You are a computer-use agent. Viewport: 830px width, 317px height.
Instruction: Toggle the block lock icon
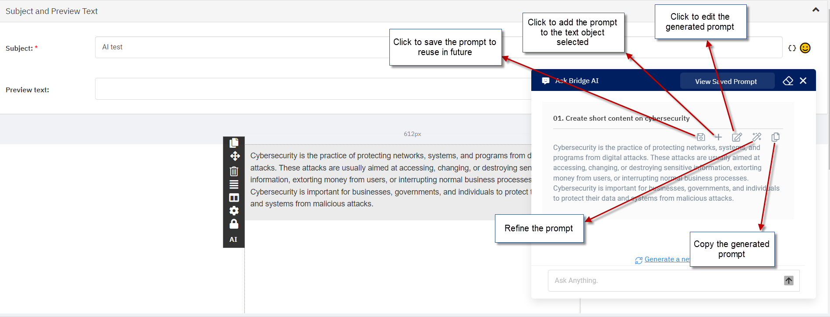234,224
